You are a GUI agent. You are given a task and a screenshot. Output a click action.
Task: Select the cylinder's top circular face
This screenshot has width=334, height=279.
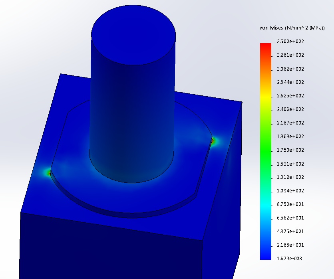(x=133, y=35)
